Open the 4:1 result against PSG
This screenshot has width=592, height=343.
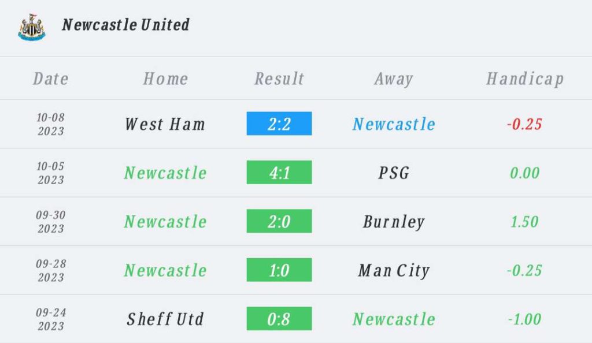coord(279,172)
